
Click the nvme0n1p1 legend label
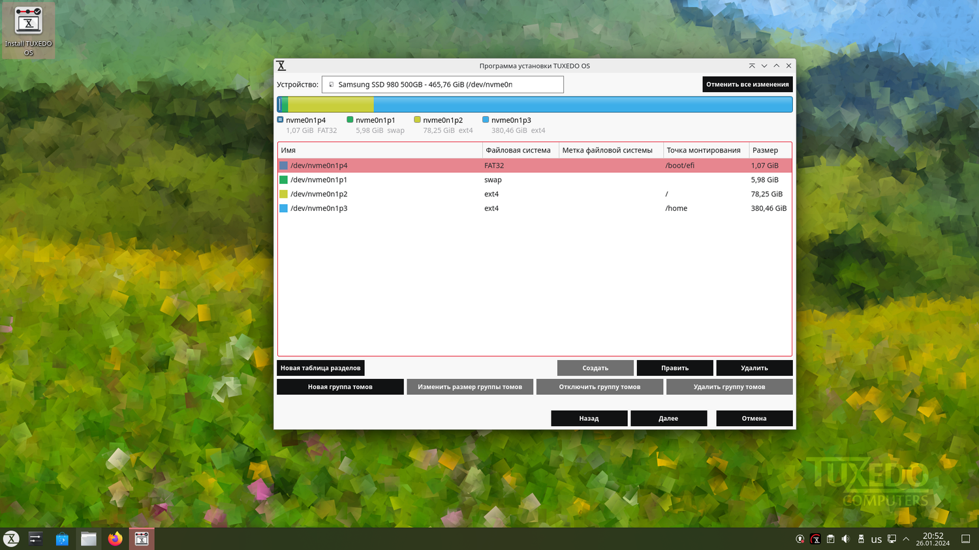click(x=375, y=120)
